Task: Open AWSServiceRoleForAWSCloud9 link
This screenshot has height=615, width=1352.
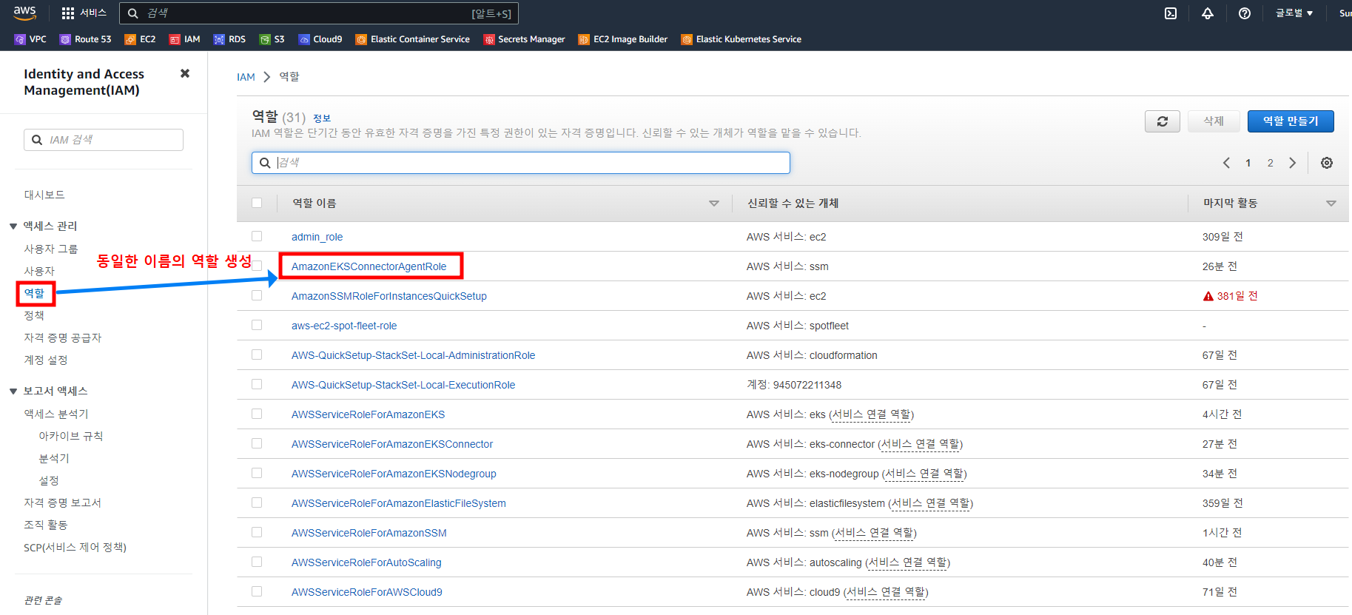Action: 367,592
